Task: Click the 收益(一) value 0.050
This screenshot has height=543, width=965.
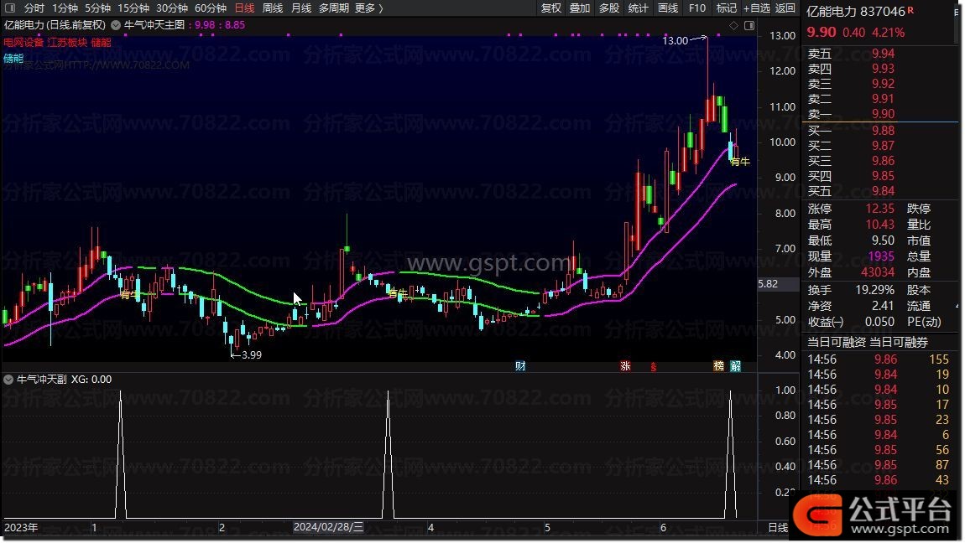Action: point(879,322)
